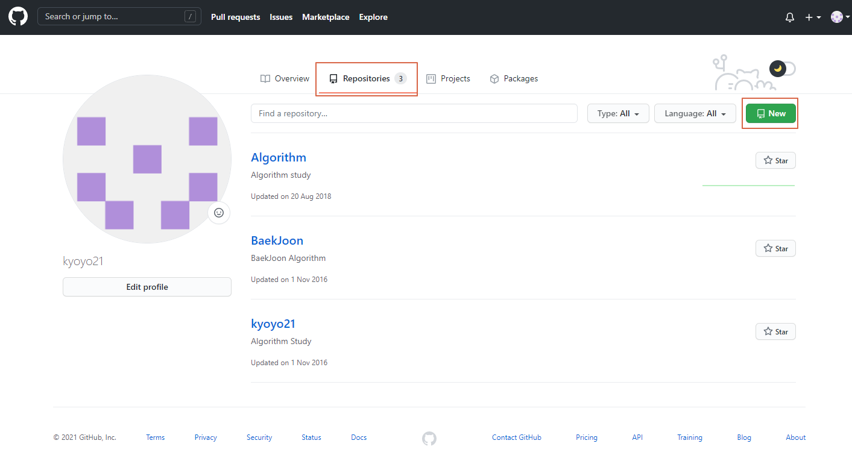This screenshot has height=467, width=852.
Task: Create a repository with New button
Action: point(771,113)
